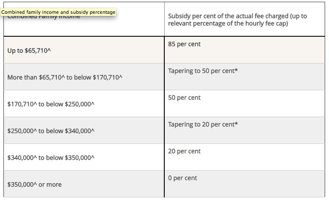Click the '$340,000^ to below $350,000^' cell
Screen dimensions: 329x200
pyautogui.click(x=51, y=158)
